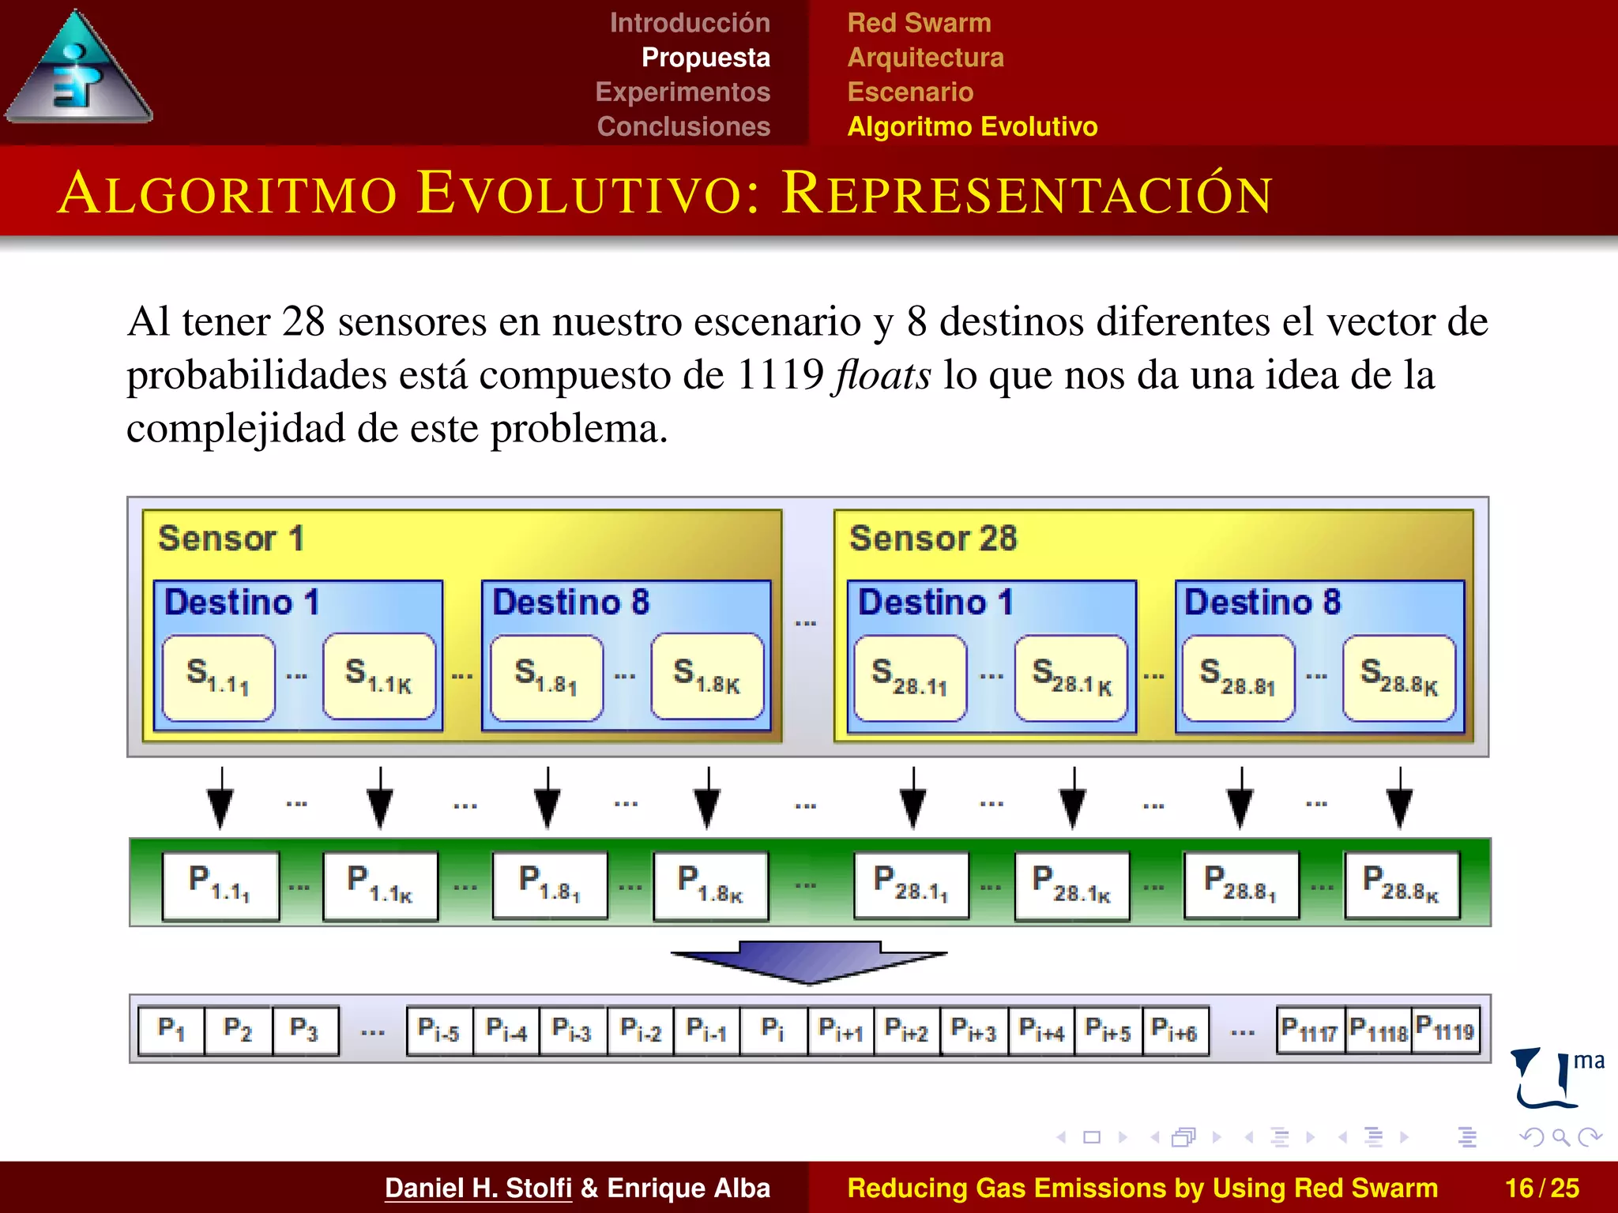This screenshot has width=1618, height=1213.
Task: Go to next subsection arrow
Action: 1311,1137
